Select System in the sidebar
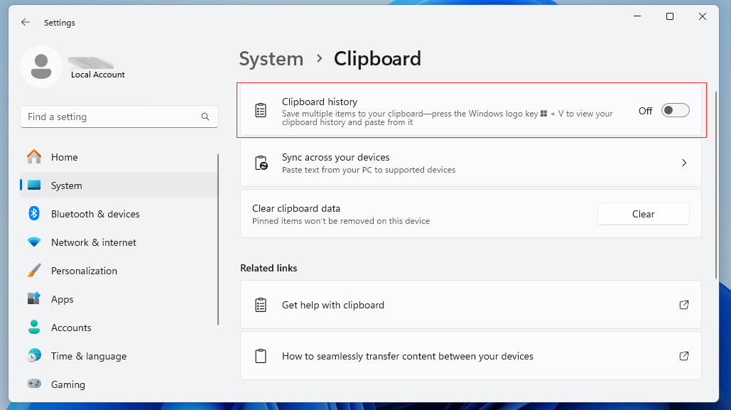This screenshot has width=731, height=410. tap(119, 185)
